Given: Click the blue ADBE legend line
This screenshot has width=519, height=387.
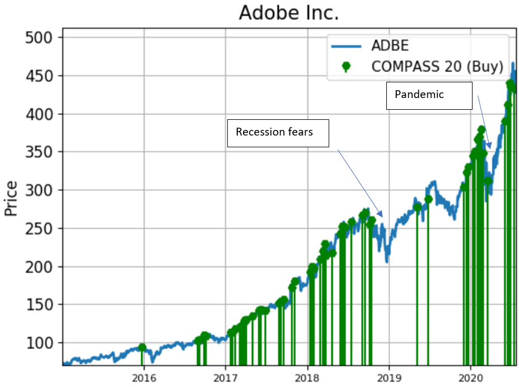Looking at the screenshot, I should click(346, 46).
